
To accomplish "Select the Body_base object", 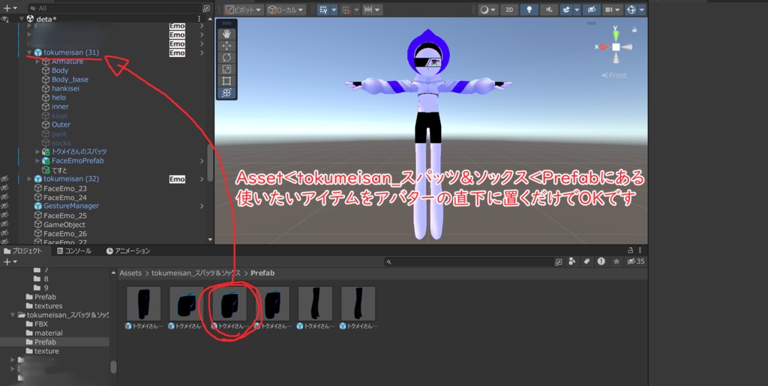I will 70,79.
